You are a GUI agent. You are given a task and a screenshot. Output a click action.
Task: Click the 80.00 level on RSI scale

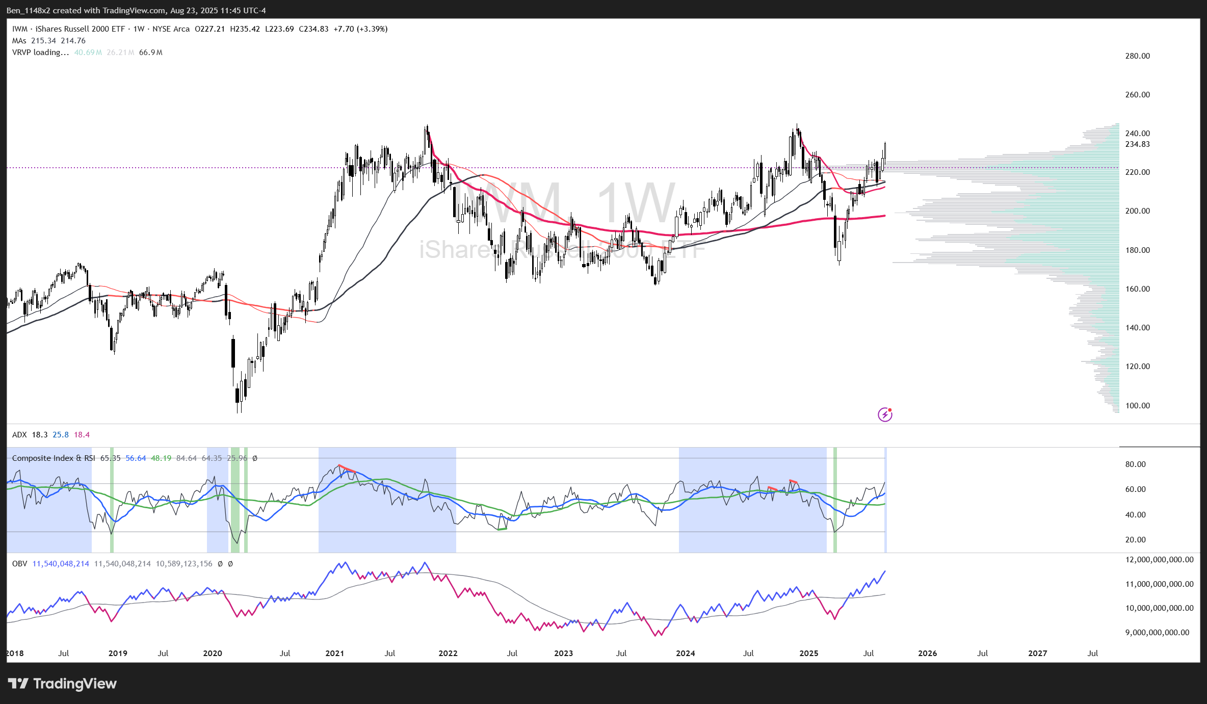[1135, 464]
